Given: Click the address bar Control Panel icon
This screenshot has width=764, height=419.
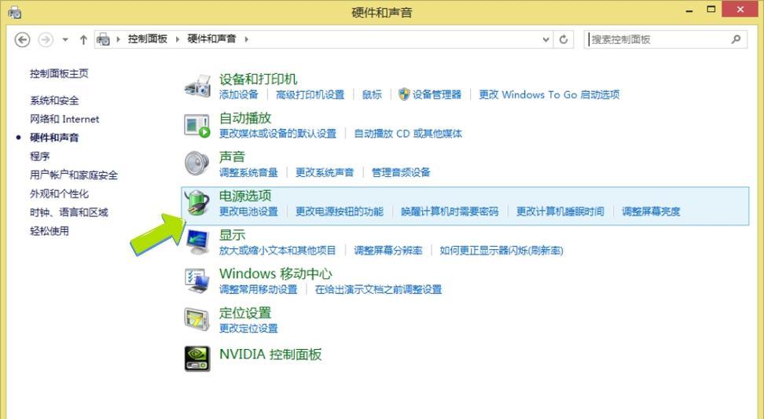Looking at the screenshot, I should [103, 39].
